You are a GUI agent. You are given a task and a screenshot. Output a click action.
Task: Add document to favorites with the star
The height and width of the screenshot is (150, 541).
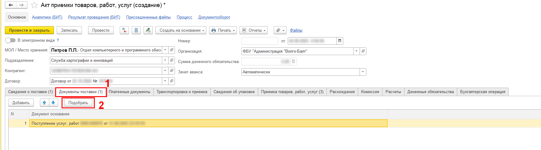click(34, 5)
